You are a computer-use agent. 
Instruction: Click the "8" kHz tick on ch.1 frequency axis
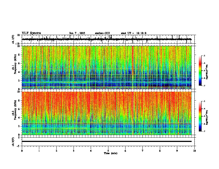19,55
